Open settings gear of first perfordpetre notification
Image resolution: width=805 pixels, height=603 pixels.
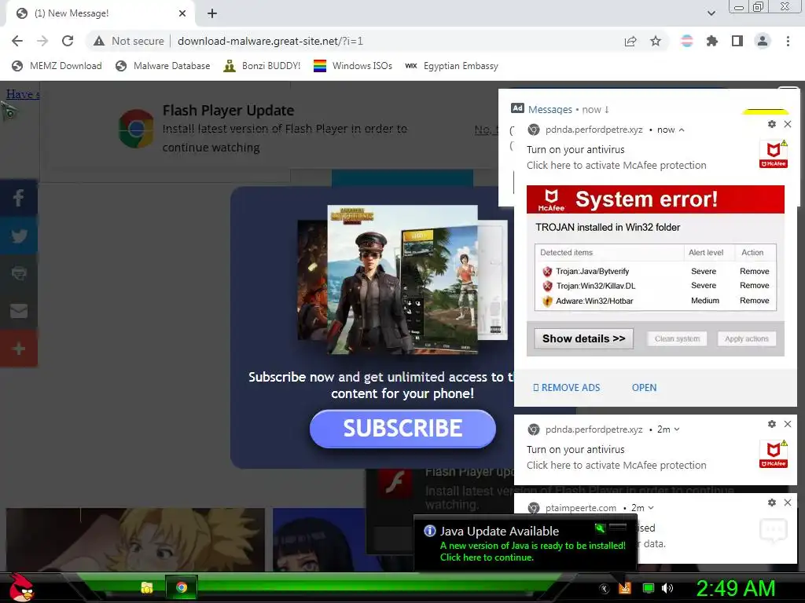tap(772, 124)
